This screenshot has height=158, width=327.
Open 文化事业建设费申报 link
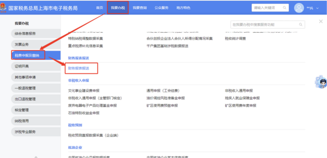tap(84, 90)
